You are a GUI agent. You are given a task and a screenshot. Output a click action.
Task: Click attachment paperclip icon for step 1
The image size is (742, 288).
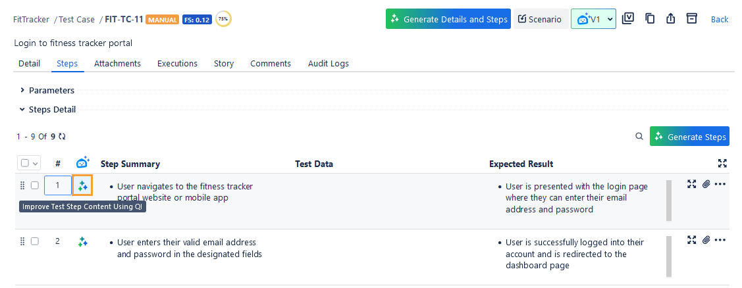tap(706, 184)
